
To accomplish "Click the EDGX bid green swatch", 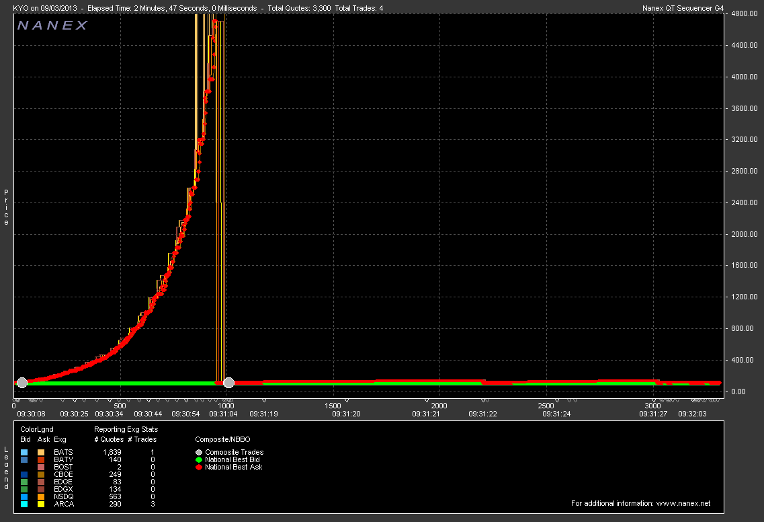I will [24, 489].
